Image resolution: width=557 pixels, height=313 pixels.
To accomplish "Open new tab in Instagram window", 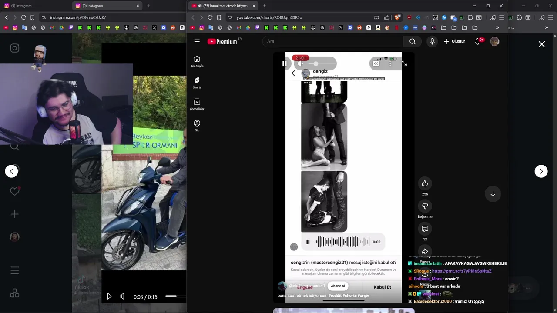I will [x=148, y=6].
